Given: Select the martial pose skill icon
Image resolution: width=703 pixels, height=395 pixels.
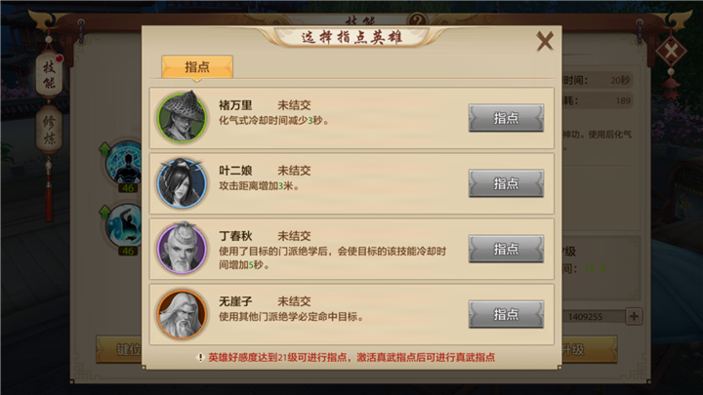Looking at the screenshot, I should tap(124, 226).
